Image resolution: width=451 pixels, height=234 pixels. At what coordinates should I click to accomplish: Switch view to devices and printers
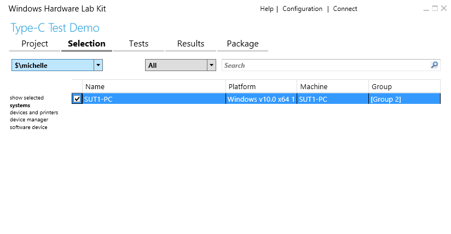click(34, 113)
